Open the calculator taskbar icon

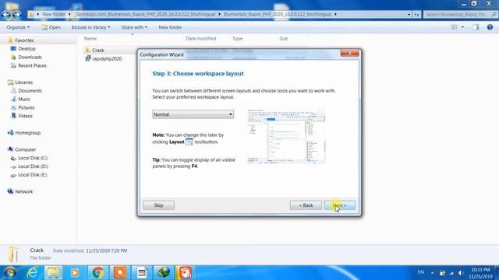click(142, 273)
